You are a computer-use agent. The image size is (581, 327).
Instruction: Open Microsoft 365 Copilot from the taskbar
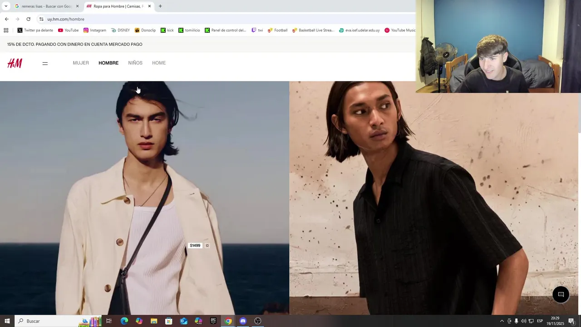pyautogui.click(x=198, y=321)
